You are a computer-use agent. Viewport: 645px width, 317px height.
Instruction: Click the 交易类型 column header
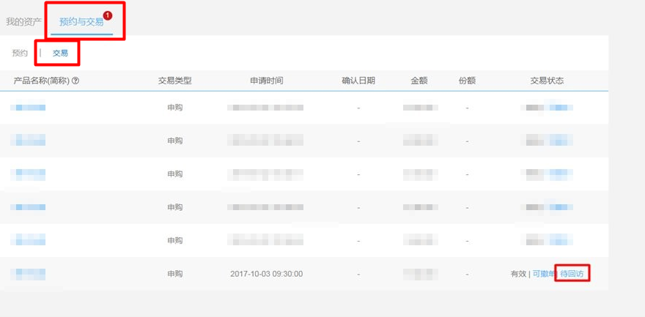175,81
